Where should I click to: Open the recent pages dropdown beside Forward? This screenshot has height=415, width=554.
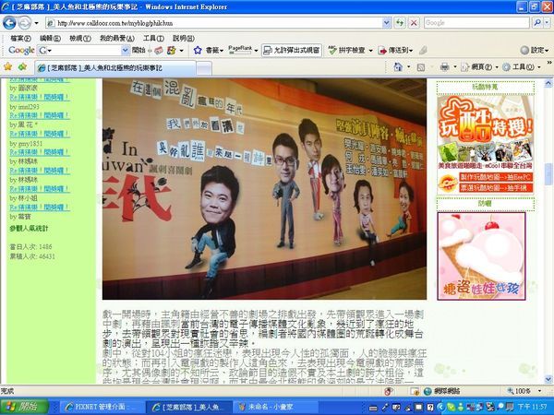(36, 24)
